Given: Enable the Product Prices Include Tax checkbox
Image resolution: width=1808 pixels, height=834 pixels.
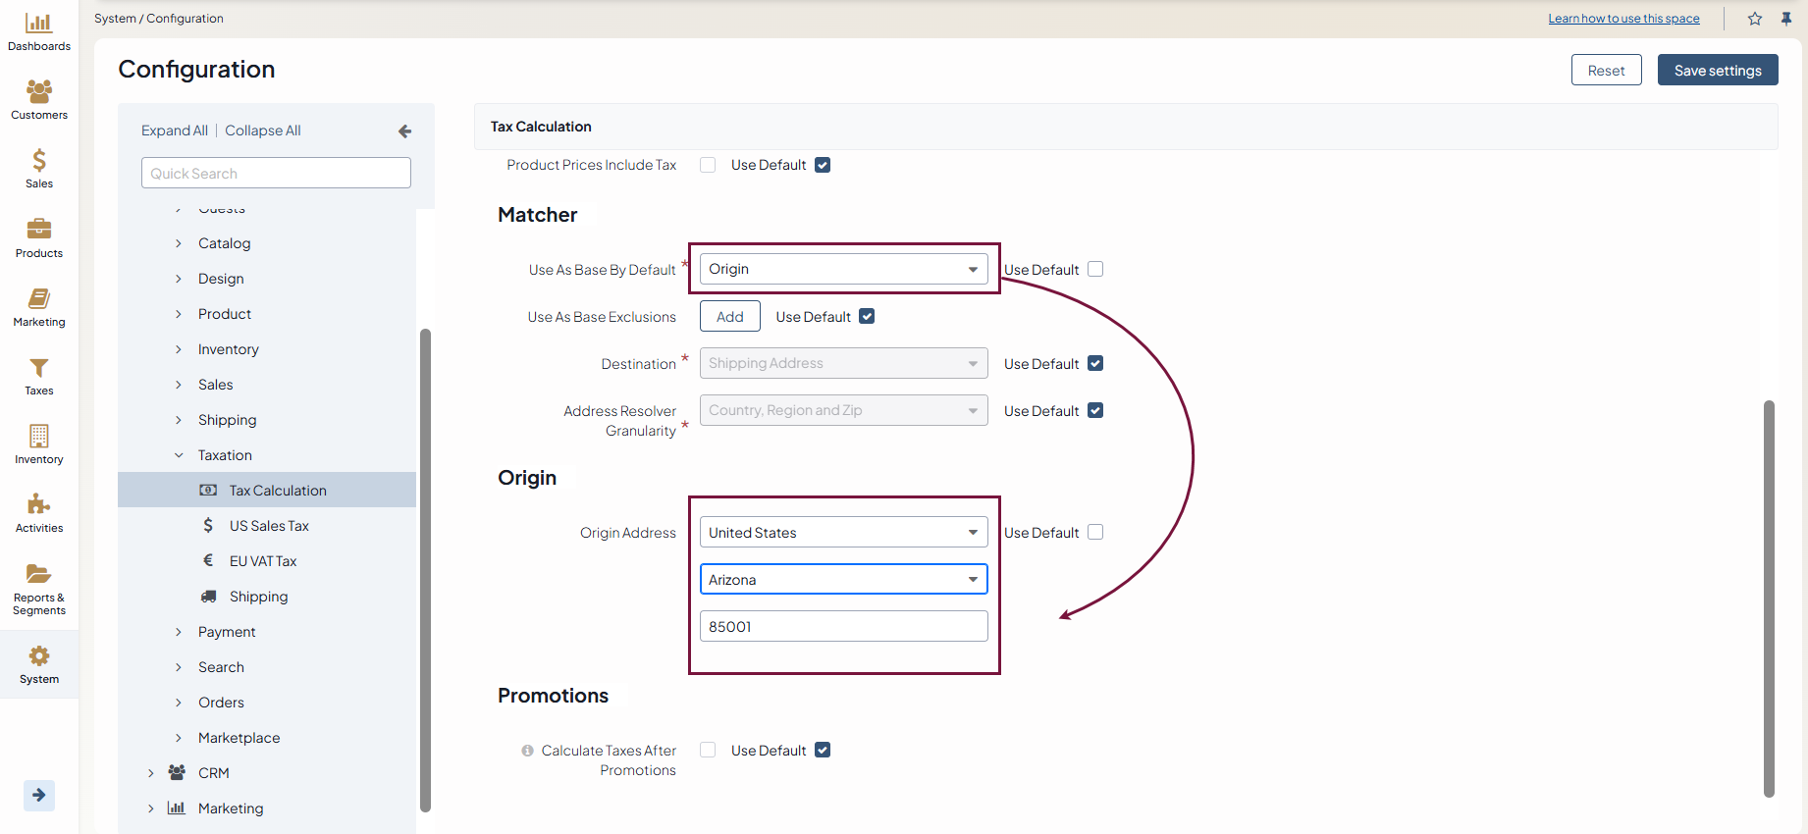Looking at the screenshot, I should point(708,165).
